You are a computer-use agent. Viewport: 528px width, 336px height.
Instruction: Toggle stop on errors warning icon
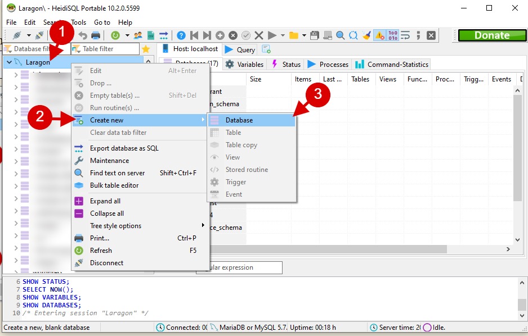[x=380, y=35]
